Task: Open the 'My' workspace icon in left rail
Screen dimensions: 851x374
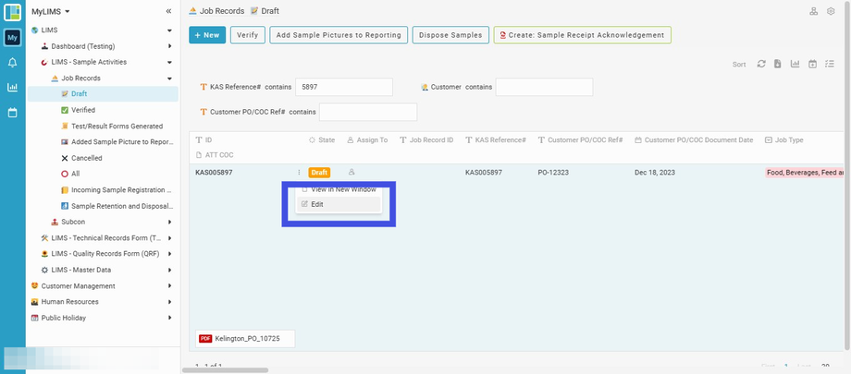Action: 12,37
